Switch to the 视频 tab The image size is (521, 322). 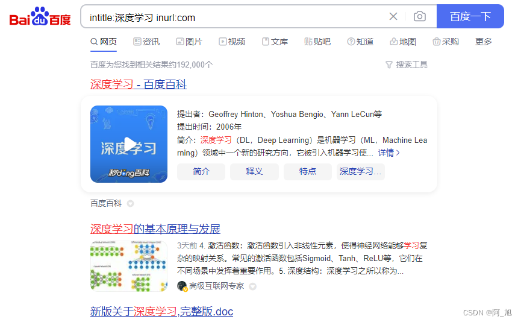tap(232, 42)
